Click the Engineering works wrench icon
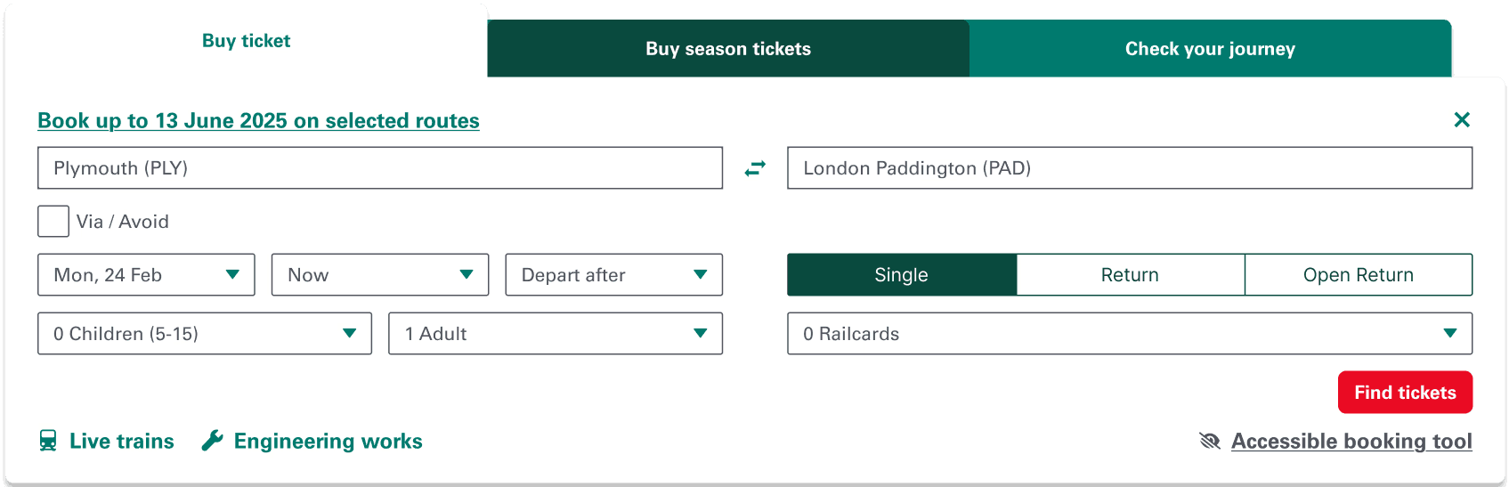This screenshot has width=1509, height=487. pyautogui.click(x=212, y=441)
